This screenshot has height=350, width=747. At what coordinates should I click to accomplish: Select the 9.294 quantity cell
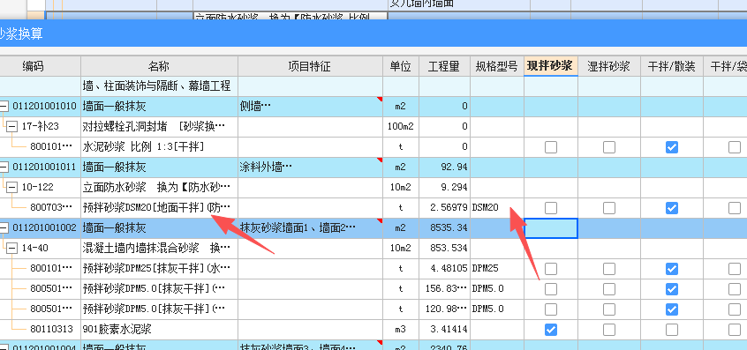click(444, 188)
